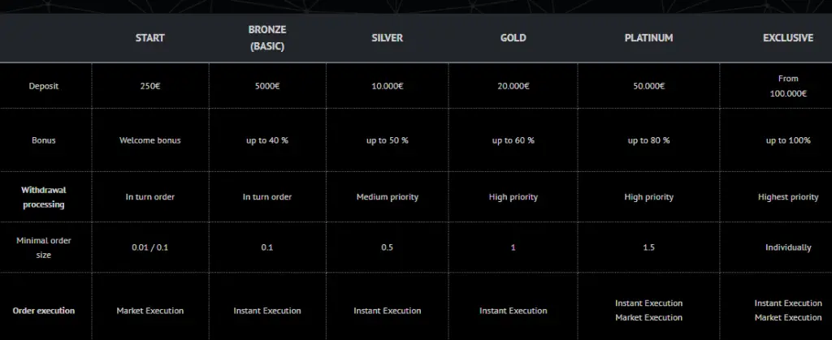The width and height of the screenshot is (832, 340).
Task: Choose the GOLD column header
Action: pyautogui.click(x=513, y=38)
